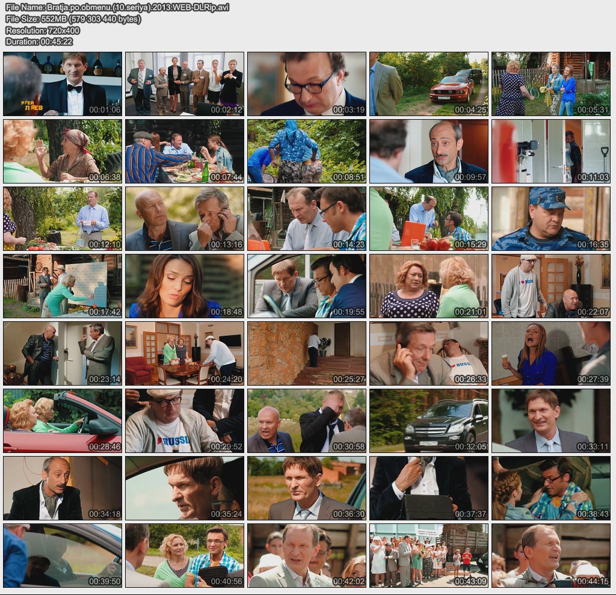
Task: Click the Duration 00:45:22 text
Action: 39,42
